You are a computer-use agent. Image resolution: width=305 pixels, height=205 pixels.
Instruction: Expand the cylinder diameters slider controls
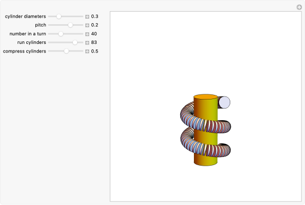coord(87,17)
